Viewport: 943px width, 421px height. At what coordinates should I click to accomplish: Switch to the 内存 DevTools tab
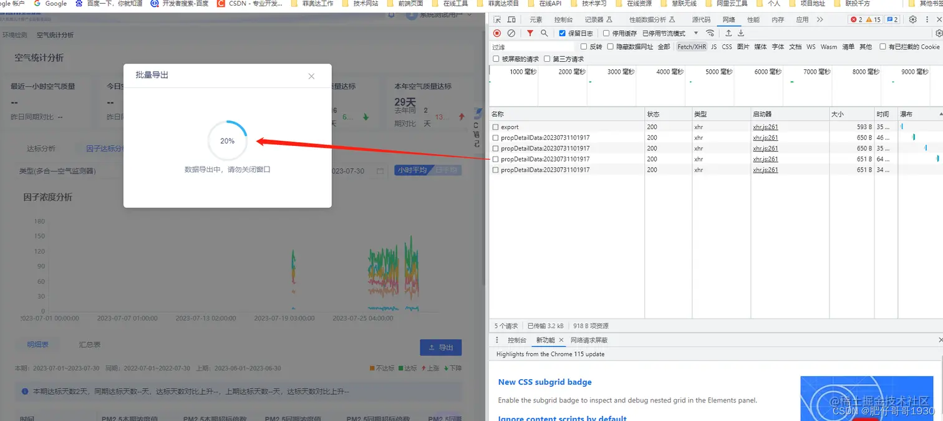[x=778, y=20]
